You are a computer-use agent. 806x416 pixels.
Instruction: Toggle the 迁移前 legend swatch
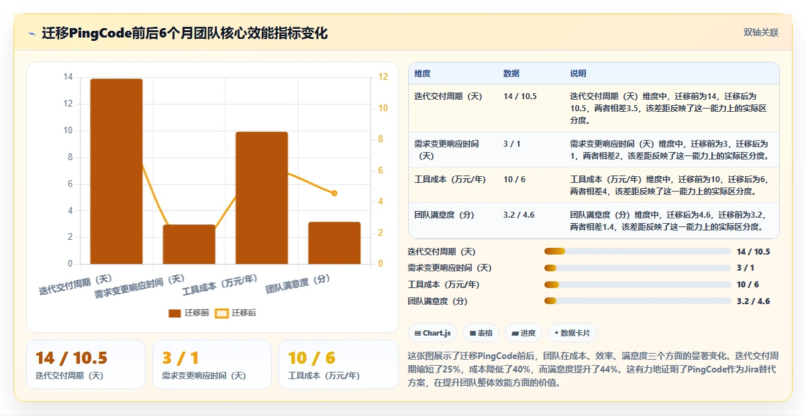(174, 313)
